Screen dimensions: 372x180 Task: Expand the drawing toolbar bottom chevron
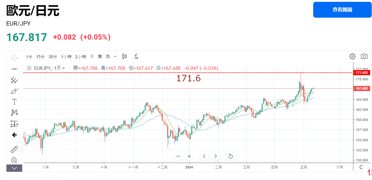click(14, 168)
